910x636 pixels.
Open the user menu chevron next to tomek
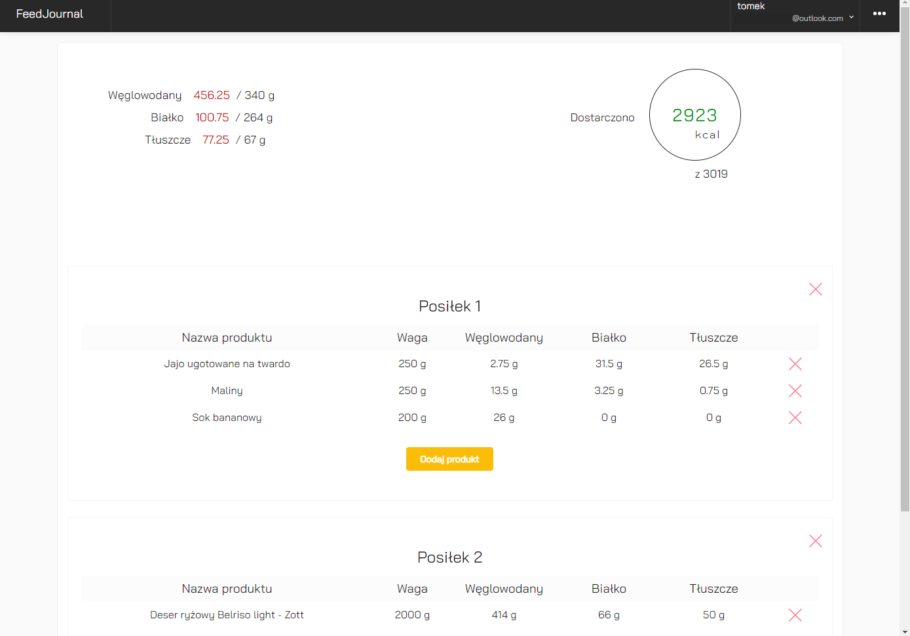coord(852,18)
